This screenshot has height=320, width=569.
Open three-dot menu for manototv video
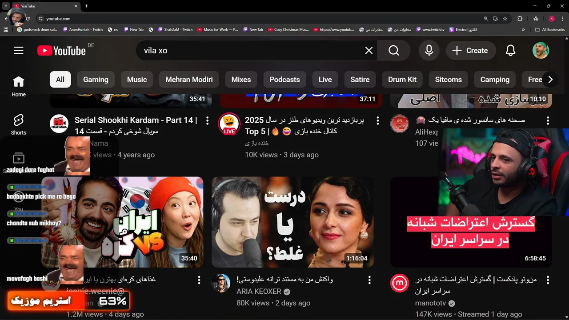coord(548,280)
